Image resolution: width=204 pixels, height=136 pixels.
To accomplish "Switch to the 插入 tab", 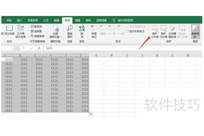I will [x=19, y=20].
